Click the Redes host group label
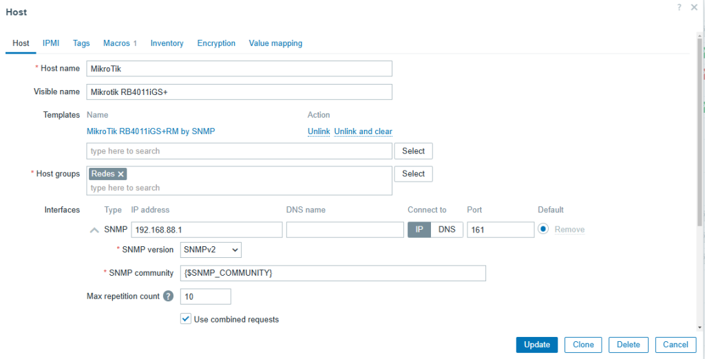 [x=103, y=174]
